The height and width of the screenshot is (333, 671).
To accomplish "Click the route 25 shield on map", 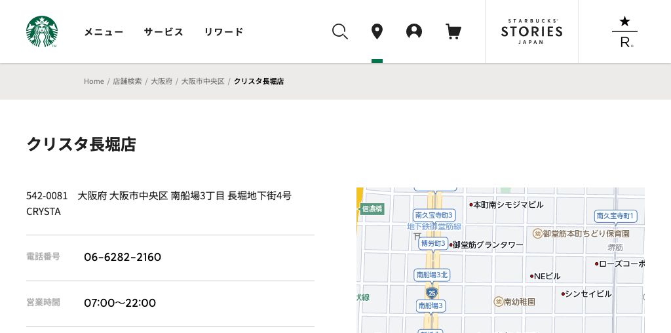I will coord(432,293).
